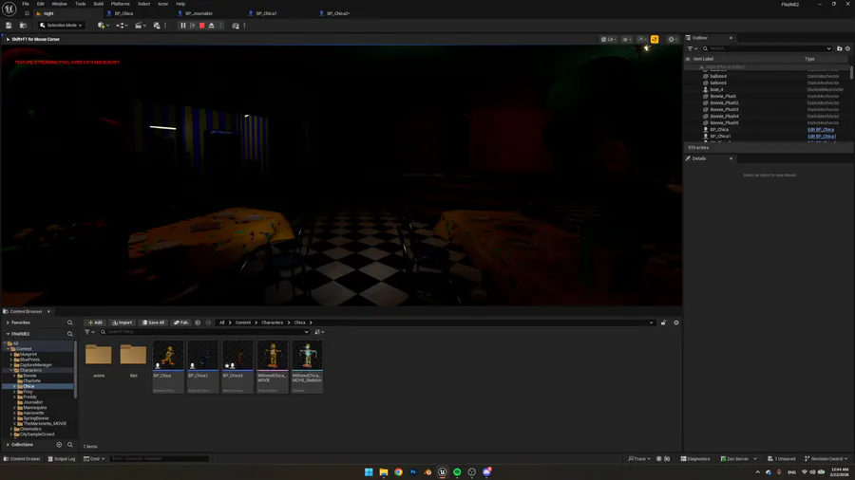Click the Characters breadcrumb segment
The height and width of the screenshot is (480, 855).
[272, 323]
